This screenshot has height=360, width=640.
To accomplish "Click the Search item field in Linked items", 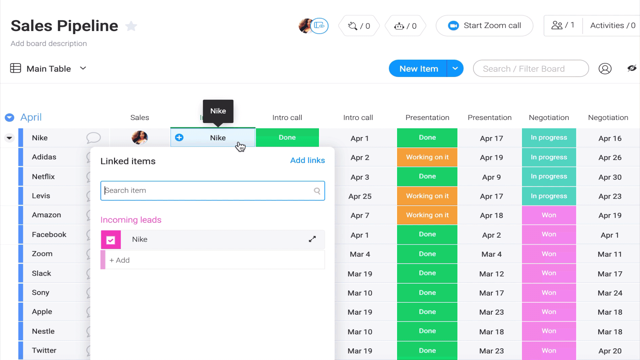I will 212,190.
